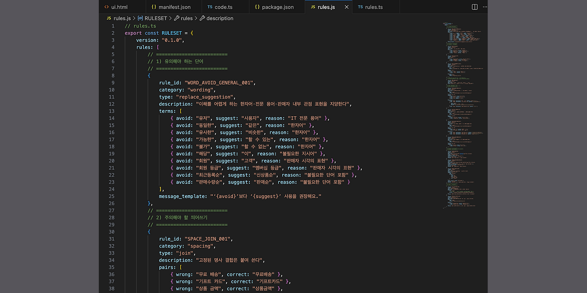This screenshot has height=293, width=587.
Task: Click the Split Editor Right icon
Action: pyautogui.click(x=475, y=7)
